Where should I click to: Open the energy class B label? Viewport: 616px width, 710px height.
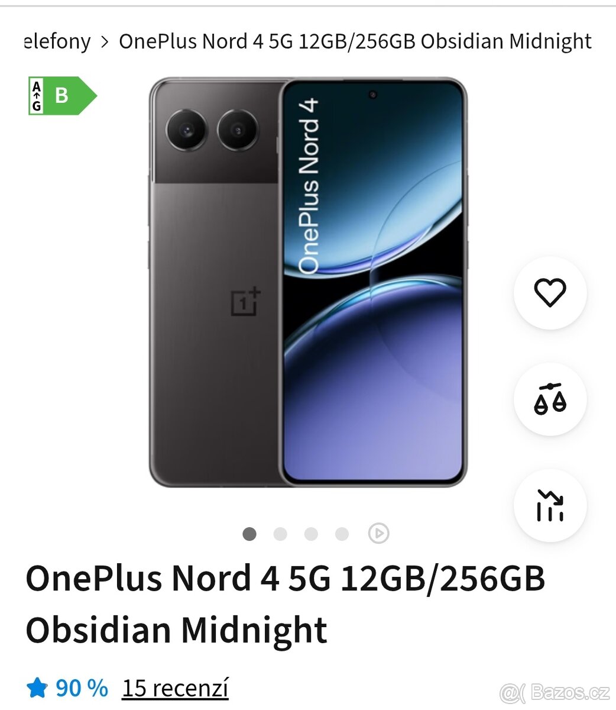62,95
